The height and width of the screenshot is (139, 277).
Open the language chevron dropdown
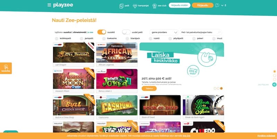[x=222, y=6]
